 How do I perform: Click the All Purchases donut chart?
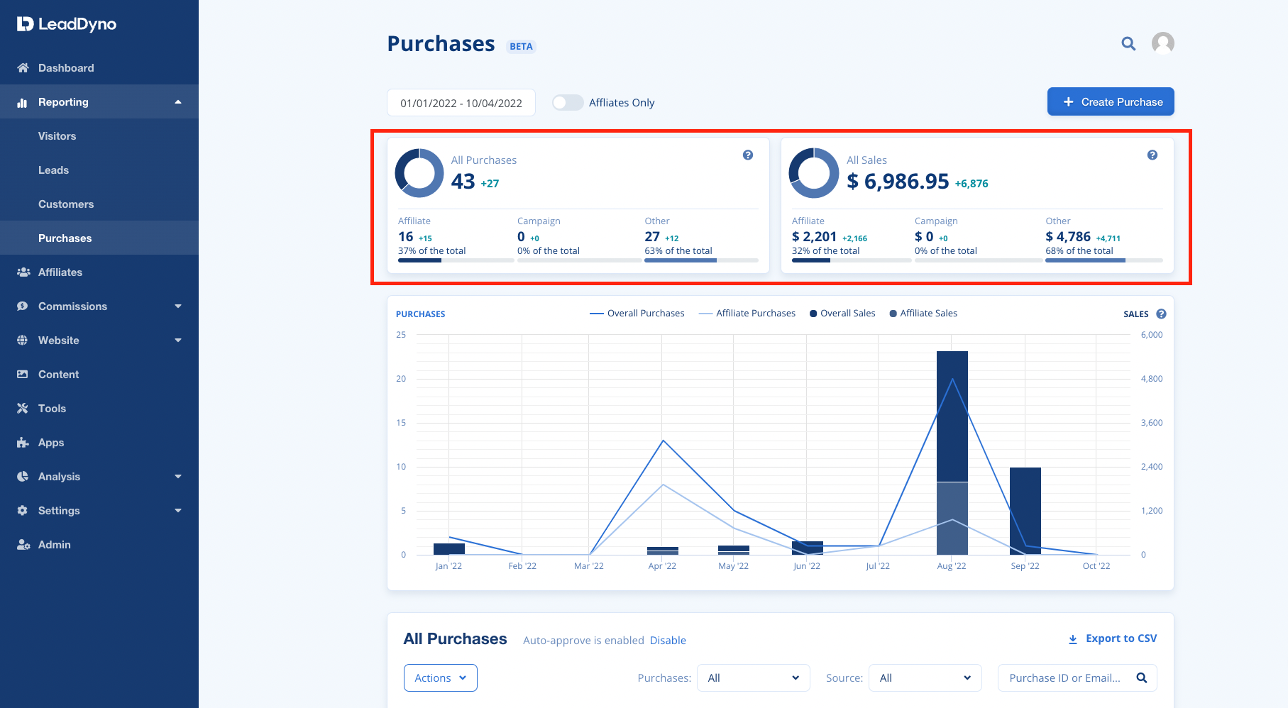click(x=419, y=172)
